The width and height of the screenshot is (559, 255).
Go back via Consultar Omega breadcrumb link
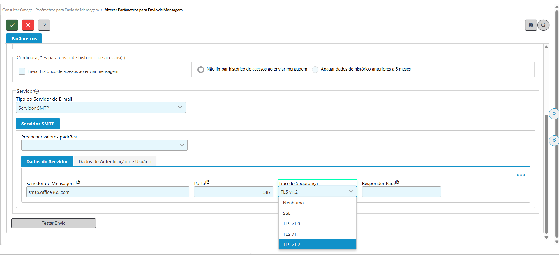(50, 10)
